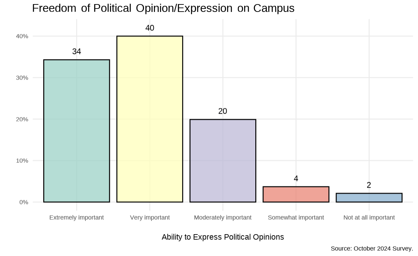Click the Somewhat important x-axis label
The height and width of the screenshot is (256, 418).
coord(296,218)
